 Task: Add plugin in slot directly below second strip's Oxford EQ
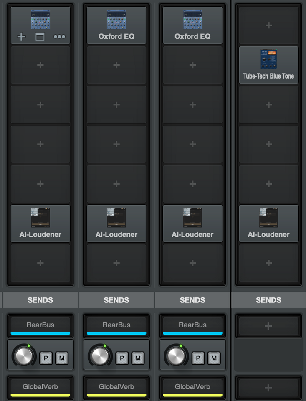(x=116, y=65)
